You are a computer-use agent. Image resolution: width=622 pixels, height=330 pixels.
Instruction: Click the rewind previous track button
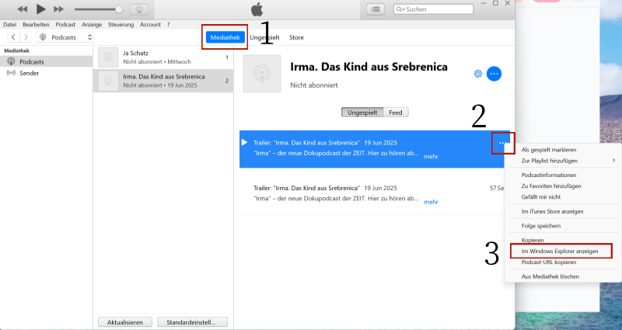coord(23,9)
